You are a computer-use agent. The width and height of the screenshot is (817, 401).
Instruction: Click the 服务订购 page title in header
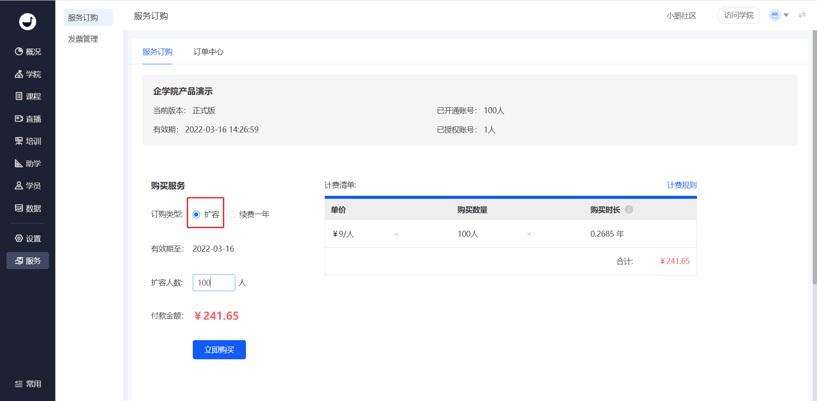(x=151, y=16)
